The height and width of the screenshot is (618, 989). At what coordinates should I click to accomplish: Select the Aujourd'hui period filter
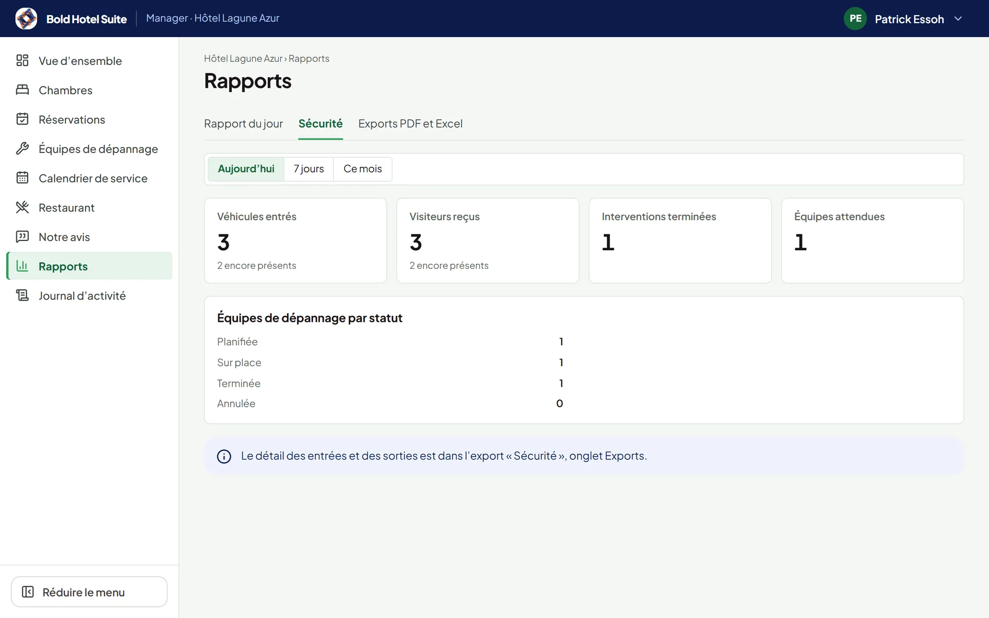click(246, 169)
